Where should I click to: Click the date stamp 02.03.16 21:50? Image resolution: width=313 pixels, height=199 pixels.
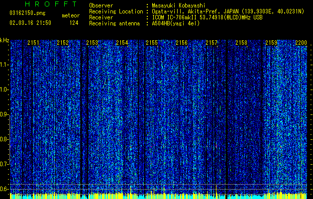click(x=30, y=23)
